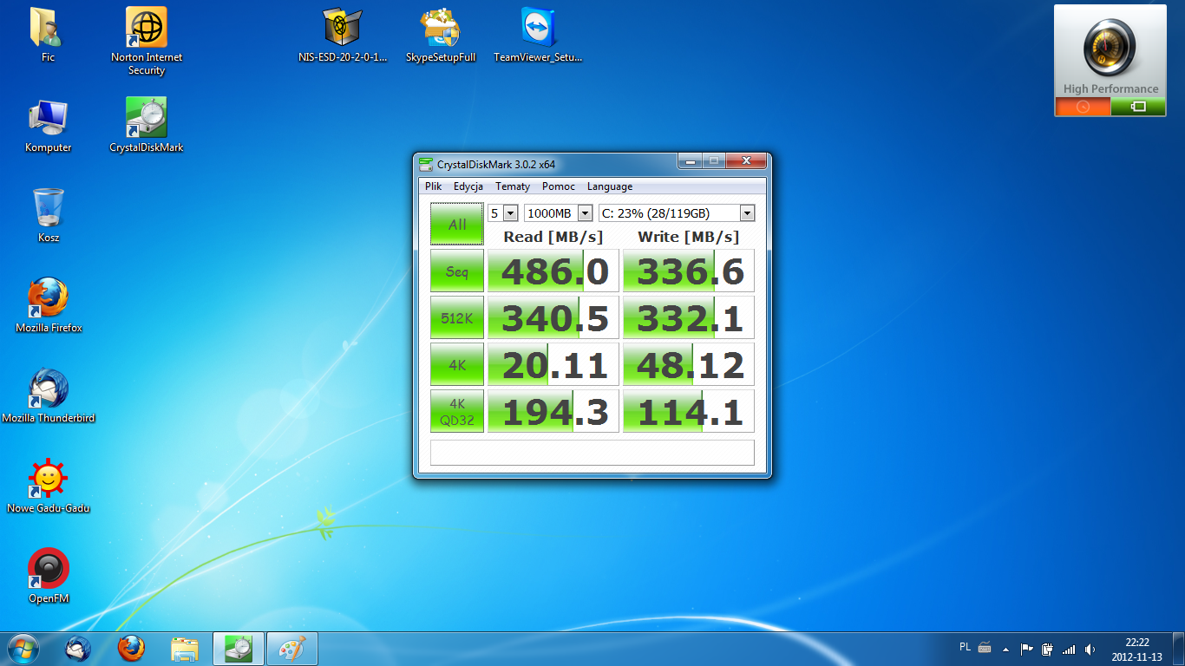Open the OpenFM desktop shortcut
1185x666 pixels.
(x=49, y=576)
